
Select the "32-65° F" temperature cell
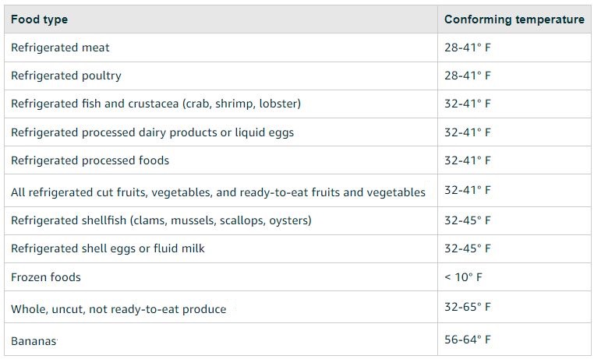468,307
